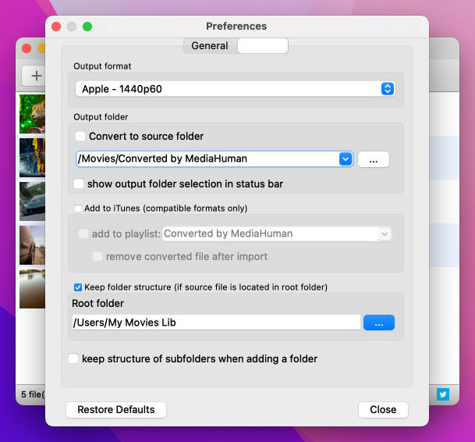Select the car side mirror thumbnail in the main window
This screenshot has width=475, height=442.
point(33,245)
